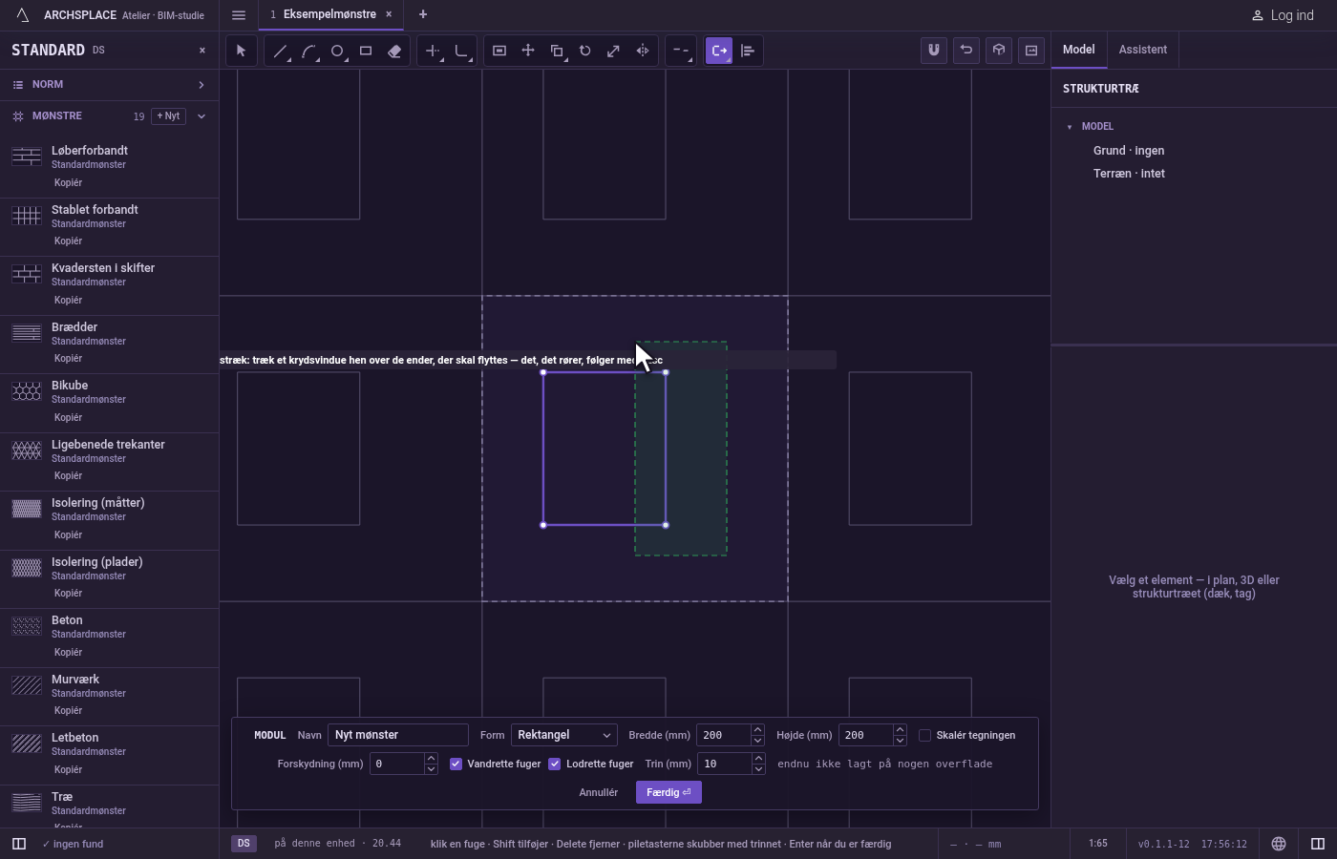Screen dimensions: 1337x859
Task: Open the Form dropdown showing Rektangel
Action: (x=564, y=735)
